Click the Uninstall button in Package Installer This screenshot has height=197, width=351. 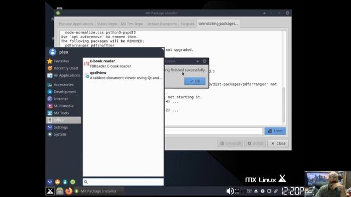230,143
